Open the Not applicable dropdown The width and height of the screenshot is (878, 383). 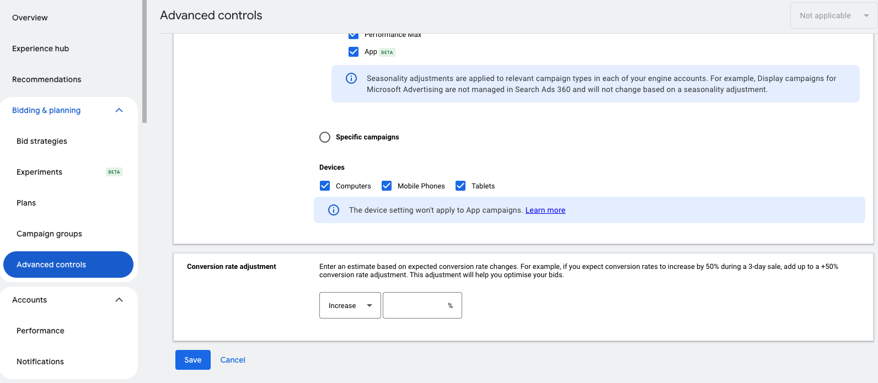pyautogui.click(x=833, y=15)
